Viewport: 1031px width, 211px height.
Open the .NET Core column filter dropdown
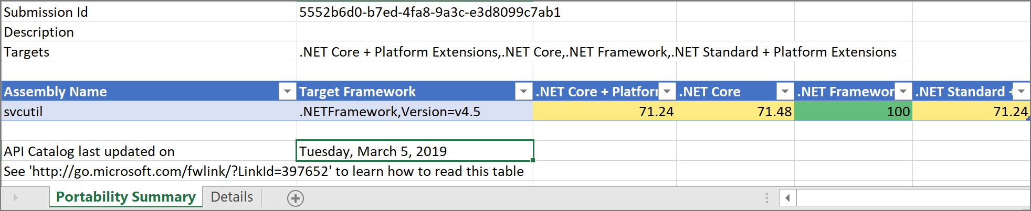point(785,92)
